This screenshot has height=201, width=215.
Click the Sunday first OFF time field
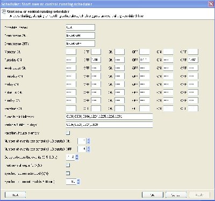[x=96, y=101]
